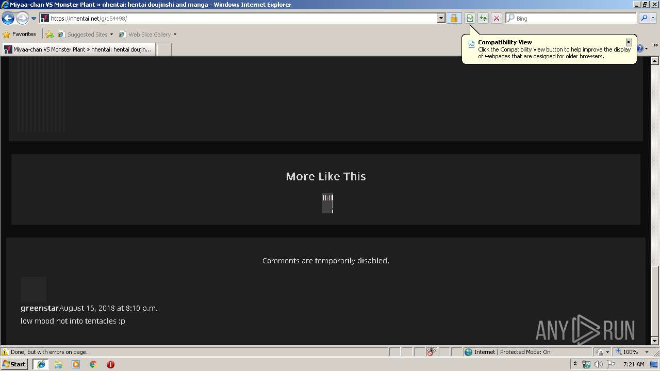Open the greenstar user profile link
The image size is (660, 371).
coord(40,308)
